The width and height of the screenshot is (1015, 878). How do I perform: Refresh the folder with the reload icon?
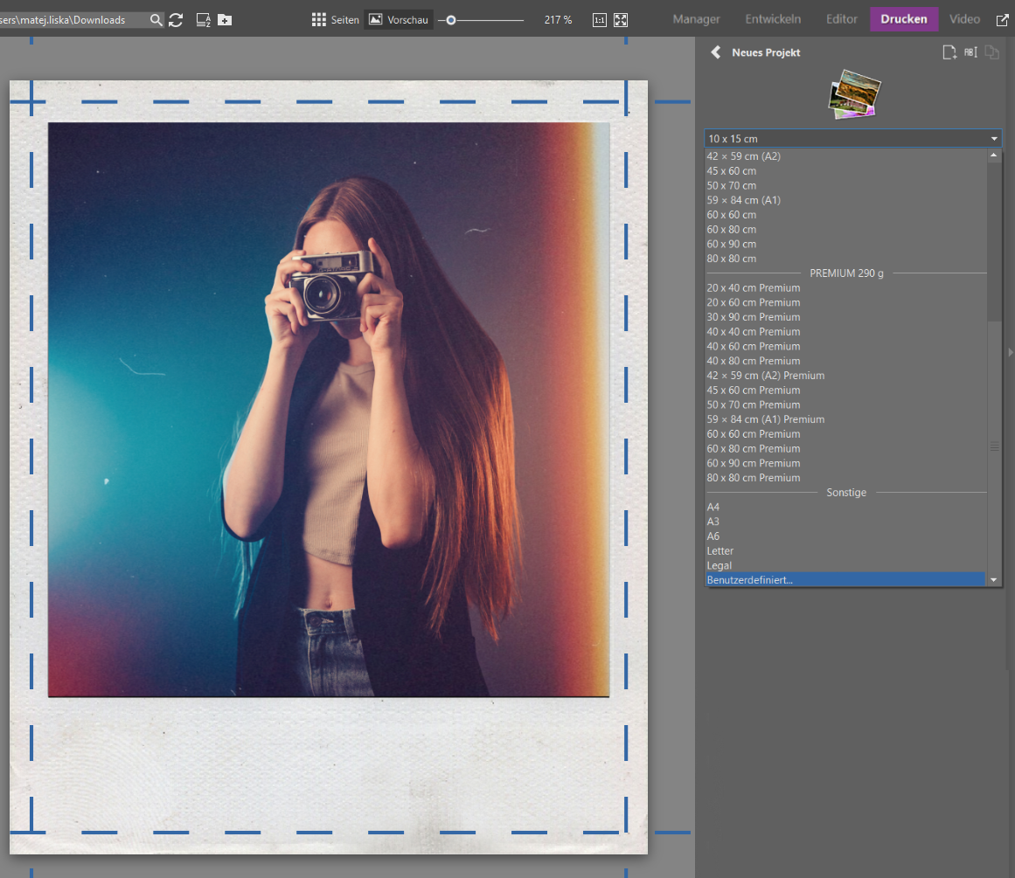click(176, 19)
